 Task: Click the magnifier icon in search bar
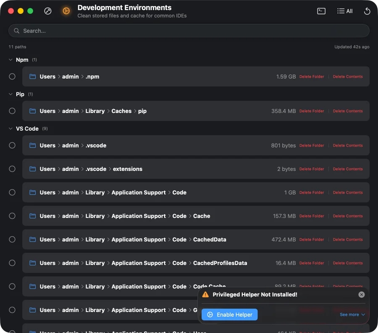click(x=17, y=31)
